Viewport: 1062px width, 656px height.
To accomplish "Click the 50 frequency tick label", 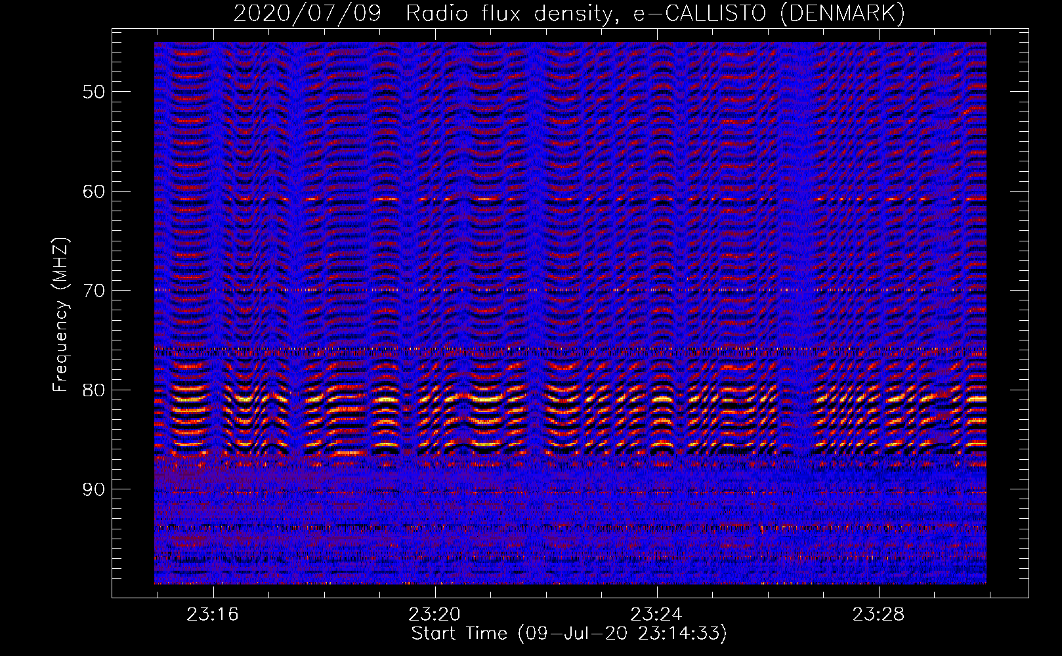I will (94, 92).
